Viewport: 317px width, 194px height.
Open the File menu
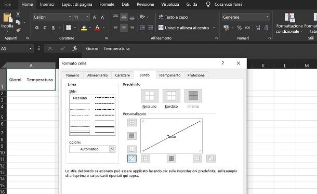click(7, 4)
